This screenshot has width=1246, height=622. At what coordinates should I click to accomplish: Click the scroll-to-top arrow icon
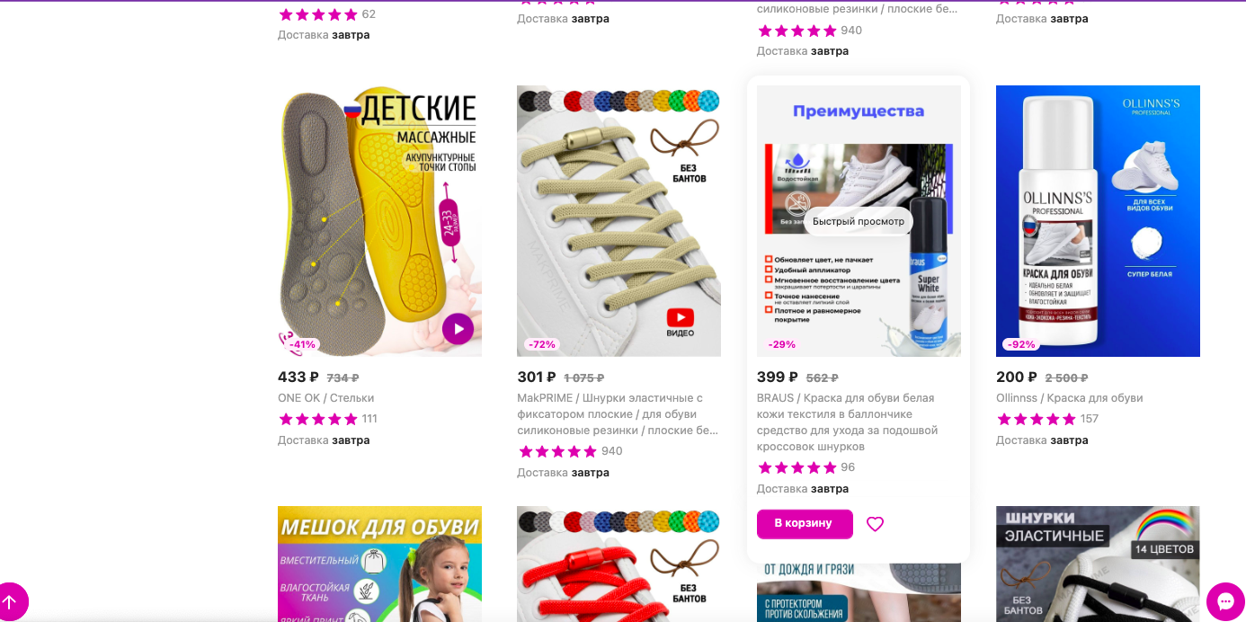[10, 601]
